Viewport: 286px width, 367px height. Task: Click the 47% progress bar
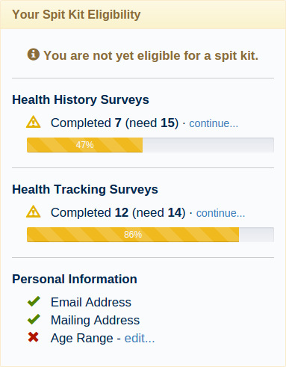tap(150, 145)
